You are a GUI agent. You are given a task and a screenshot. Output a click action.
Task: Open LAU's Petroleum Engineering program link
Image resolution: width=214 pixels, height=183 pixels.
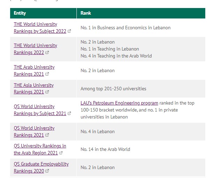[x=119, y=103]
